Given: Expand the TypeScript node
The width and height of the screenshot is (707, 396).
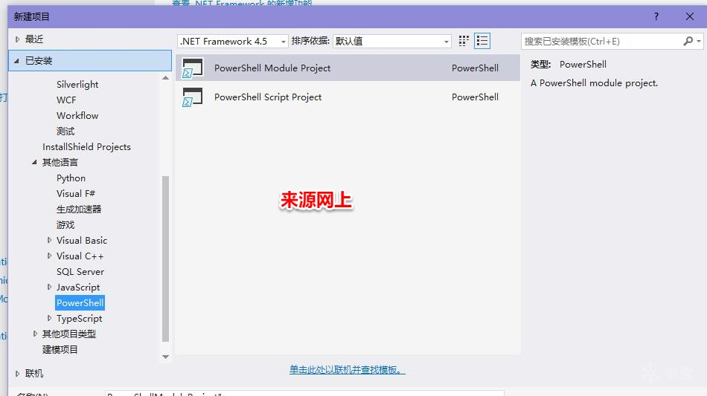Looking at the screenshot, I should (x=49, y=318).
